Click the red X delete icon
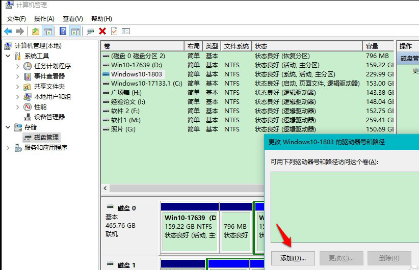This screenshot has width=419, height=270. tap(102, 31)
